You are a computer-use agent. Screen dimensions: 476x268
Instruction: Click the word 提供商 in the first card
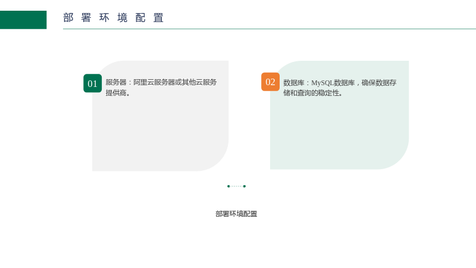pyautogui.click(x=116, y=93)
